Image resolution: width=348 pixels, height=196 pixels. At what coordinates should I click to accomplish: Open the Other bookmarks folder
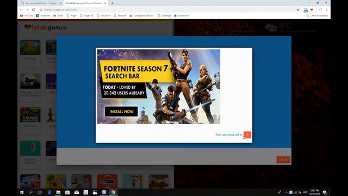pyautogui.click(x=317, y=16)
